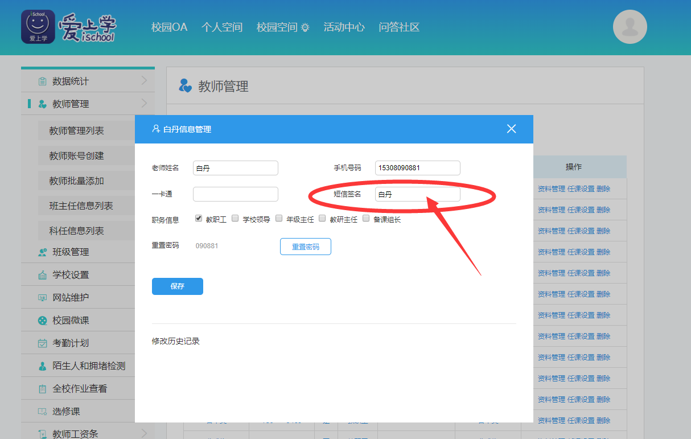Click the 短信签名 input field
Screen dimensions: 691x439
click(417, 194)
